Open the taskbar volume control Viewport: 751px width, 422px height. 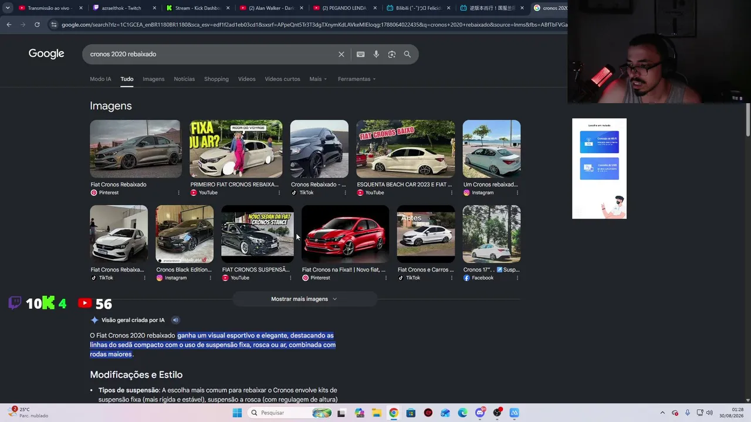tap(709, 413)
